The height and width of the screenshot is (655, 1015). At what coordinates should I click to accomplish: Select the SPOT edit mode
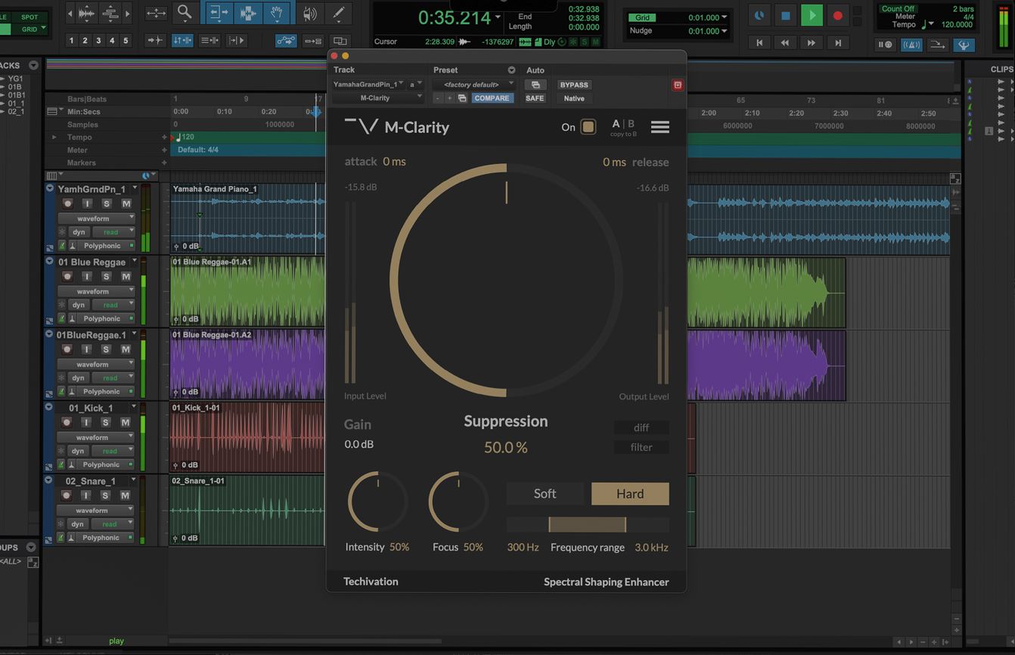29,17
